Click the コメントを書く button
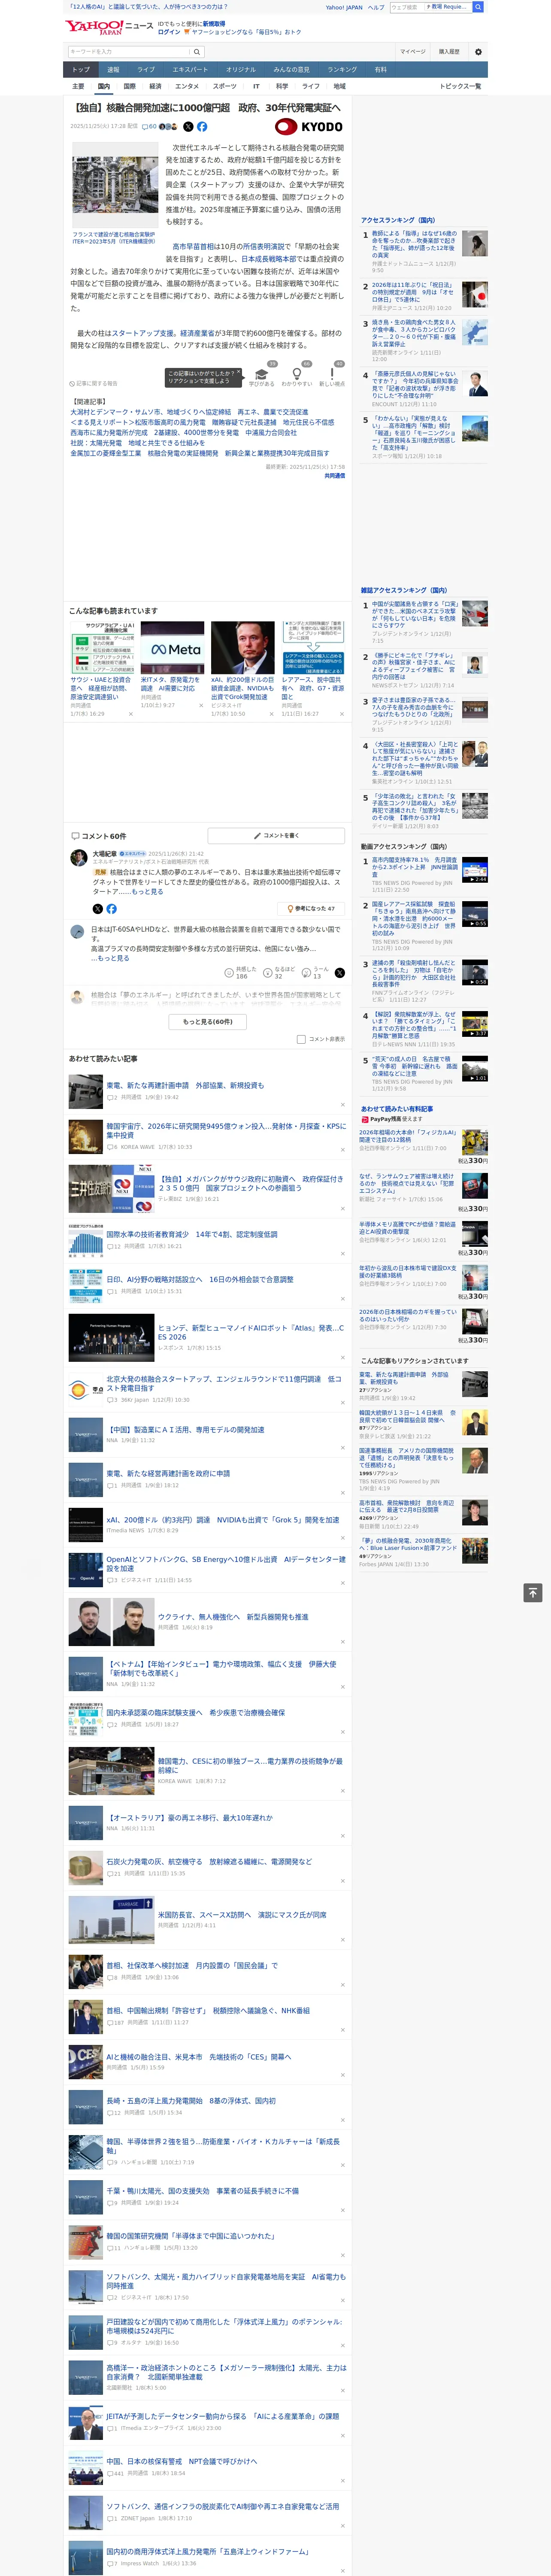Image resolution: width=551 pixels, height=2576 pixels. [276, 836]
